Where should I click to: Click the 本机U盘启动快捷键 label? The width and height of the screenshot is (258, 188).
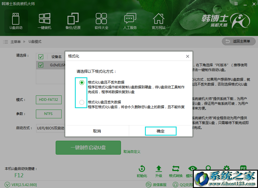click(21, 169)
